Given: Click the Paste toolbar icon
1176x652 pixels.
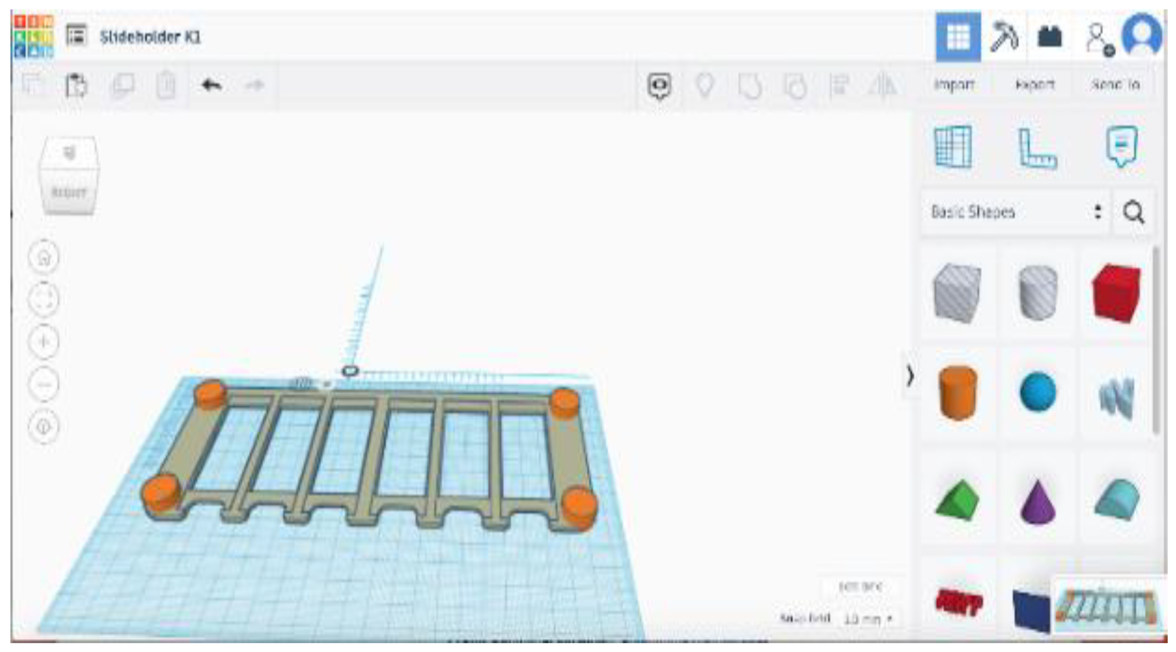Looking at the screenshot, I should point(77,85).
